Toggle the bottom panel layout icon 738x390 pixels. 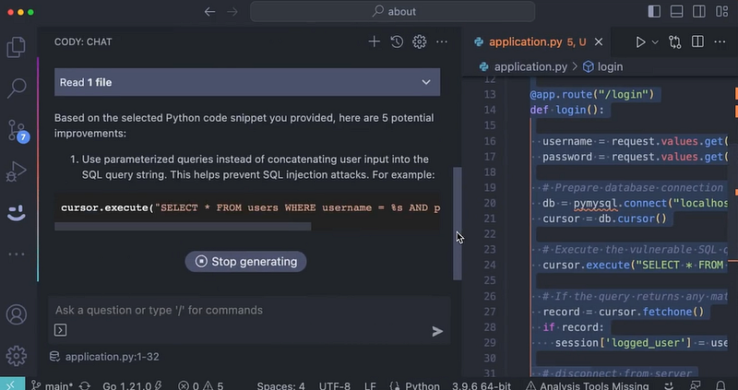click(677, 11)
